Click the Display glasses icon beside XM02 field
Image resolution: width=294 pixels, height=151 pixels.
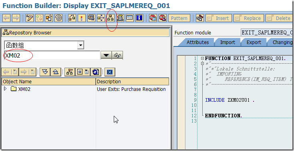[117, 55]
